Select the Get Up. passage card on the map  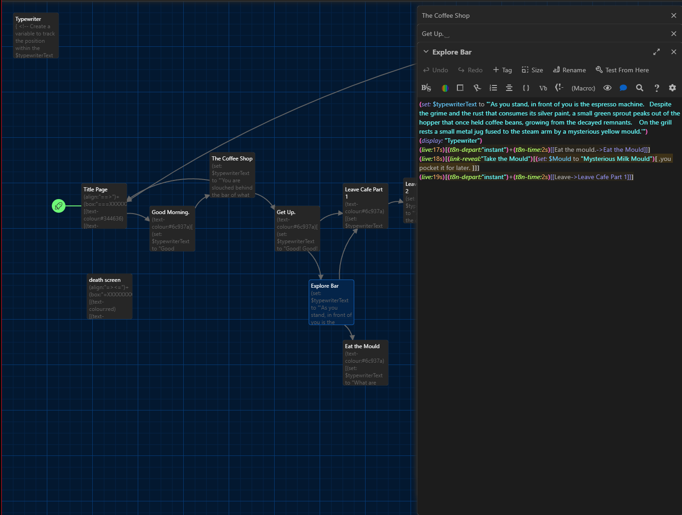(x=297, y=229)
